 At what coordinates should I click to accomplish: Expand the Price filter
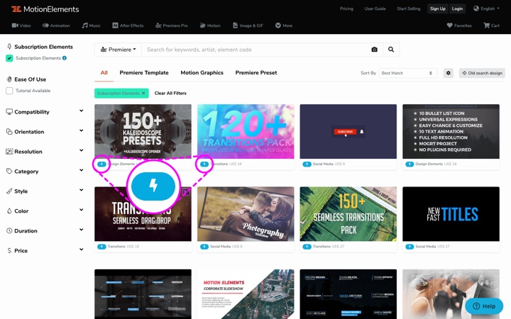[x=45, y=250]
